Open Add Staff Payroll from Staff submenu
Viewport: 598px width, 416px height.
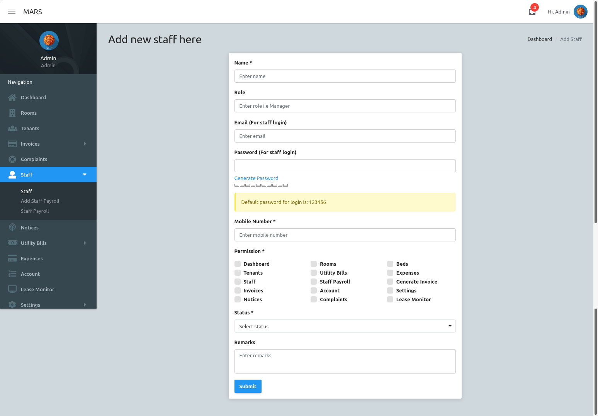(40, 201)
